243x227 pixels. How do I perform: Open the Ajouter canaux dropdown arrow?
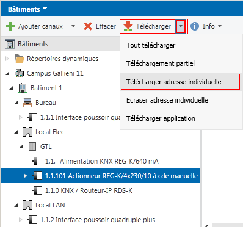tap(73, 26)
